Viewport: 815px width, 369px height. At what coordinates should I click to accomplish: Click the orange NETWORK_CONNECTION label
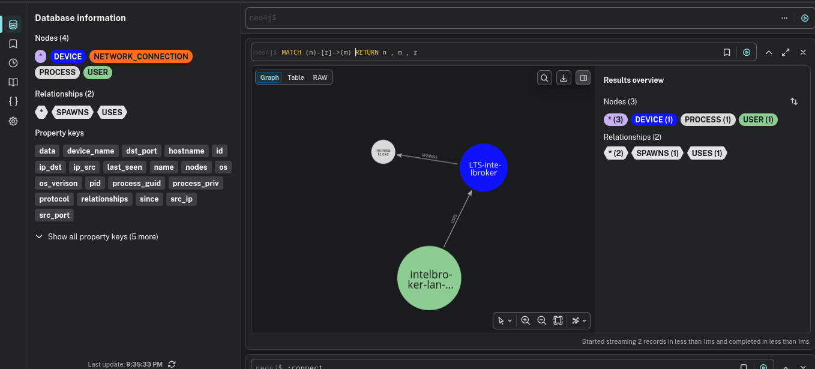coord(141,56)
